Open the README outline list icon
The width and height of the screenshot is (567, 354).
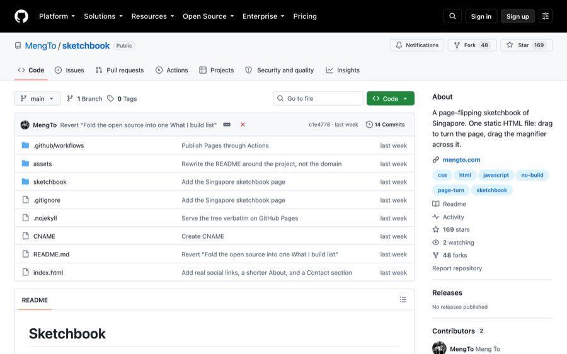(403, 300)
